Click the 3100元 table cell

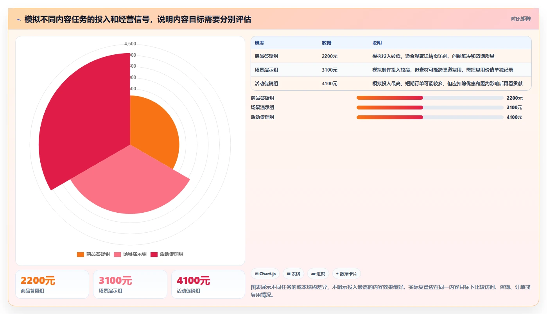(x=330, y=70)
